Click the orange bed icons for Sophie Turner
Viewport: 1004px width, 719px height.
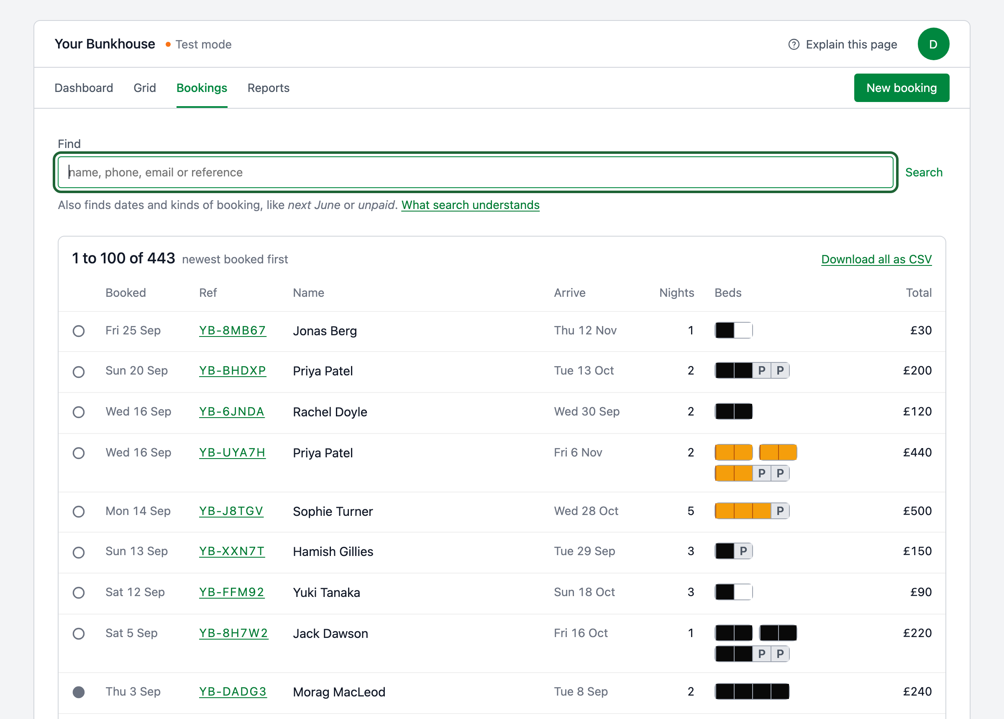point(752,511)
